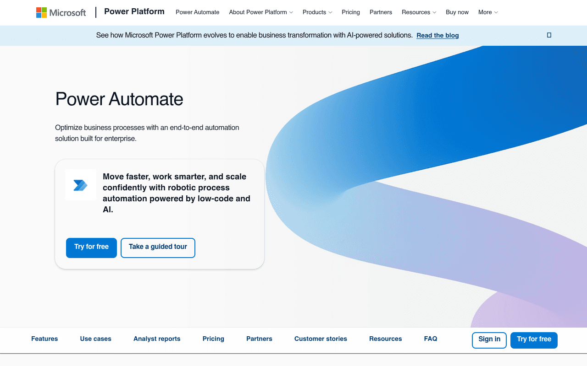Click the 'Move faster, work smarter' card text
This screenshot has width=587, height=366.
click(177, 193)
